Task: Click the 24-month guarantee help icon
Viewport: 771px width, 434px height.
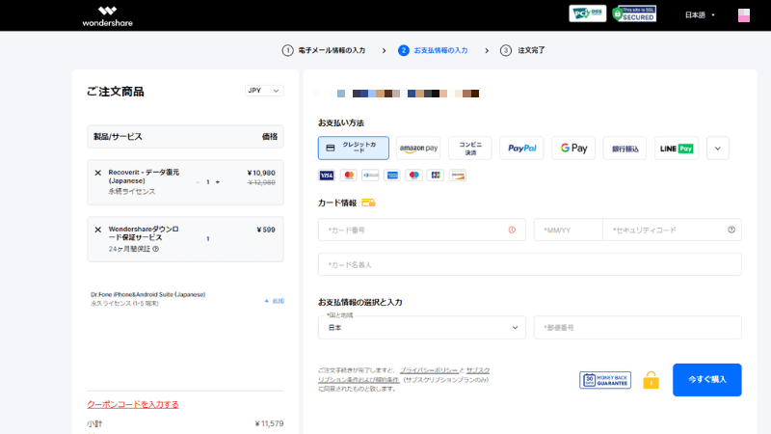Action: coord(155,249)
